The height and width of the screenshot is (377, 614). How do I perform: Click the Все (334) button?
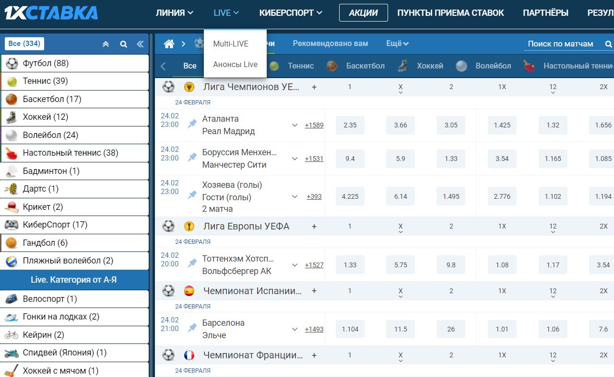24,44
